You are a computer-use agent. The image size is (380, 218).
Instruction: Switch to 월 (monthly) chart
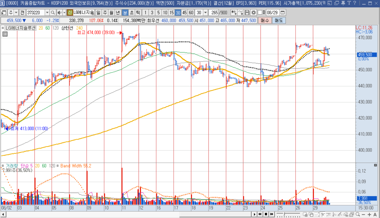point(111,13)
